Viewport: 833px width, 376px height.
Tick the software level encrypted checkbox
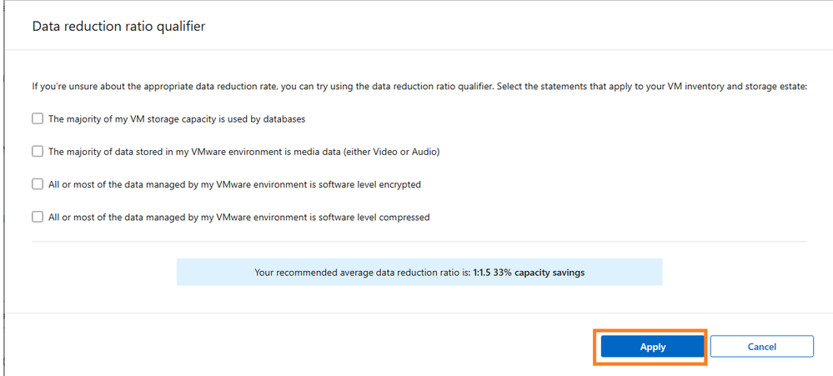pos(38,183)
